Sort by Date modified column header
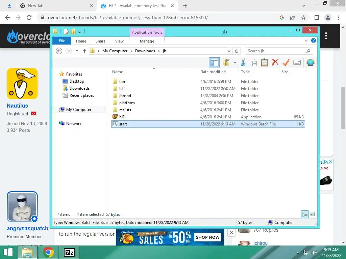Image resolution: width=346 pixels, height=259 pixels. click(x=213, y=72)
